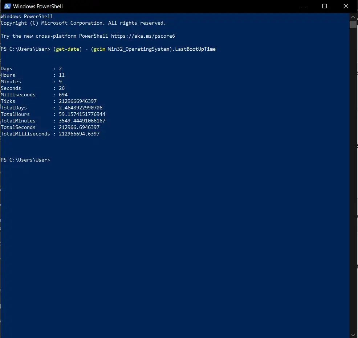Click the scrollbar up arrow
The width and height of the screenshot is (358, 338).
coord(353,17)
